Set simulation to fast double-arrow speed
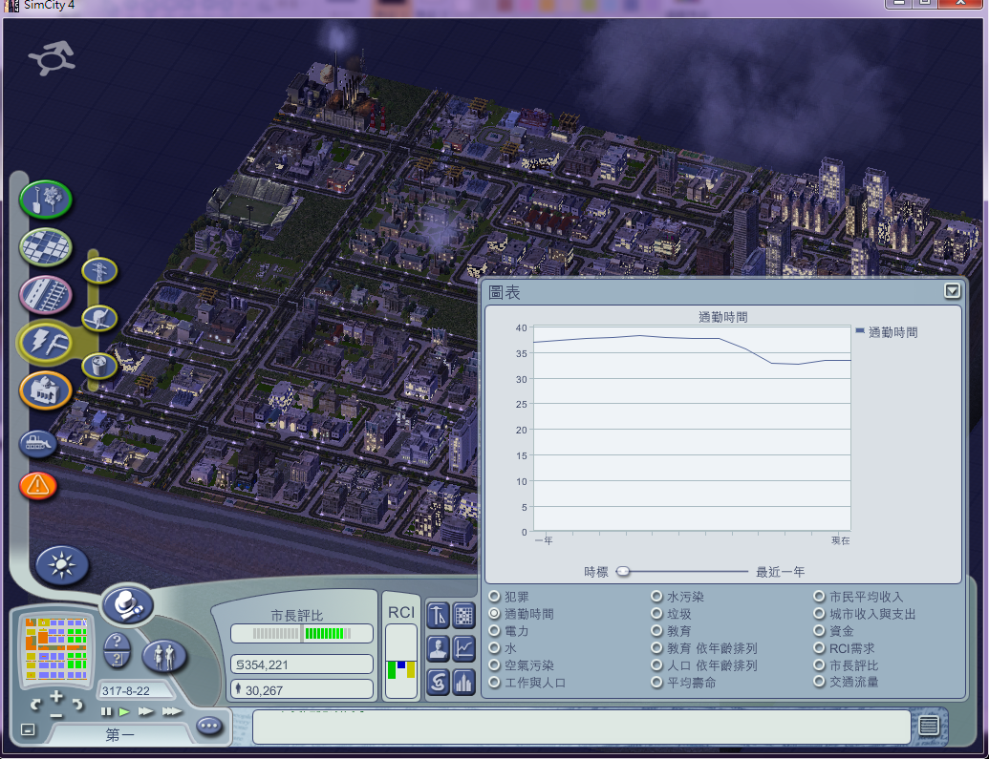Viewport: 989px width, 759px height. (x=145, y=711)
